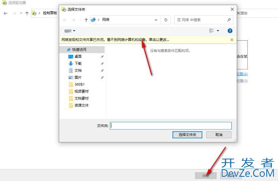Open 下载 folder in sidebar
This screenshot has width=278, height=181.
78,63
